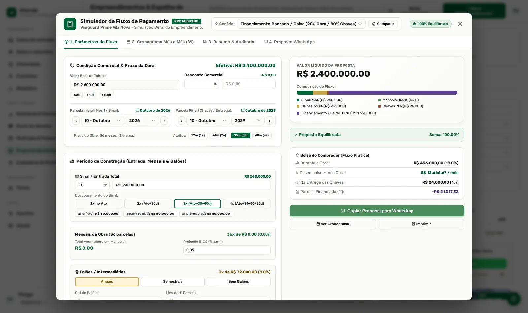Open Parcela Inicial month dropdown 10 - Outubro
Screen dimensions: 528x313
pos(103,121)
